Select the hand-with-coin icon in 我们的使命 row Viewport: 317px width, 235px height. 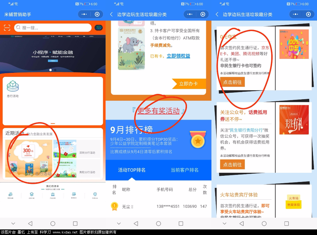pos(10,194)
